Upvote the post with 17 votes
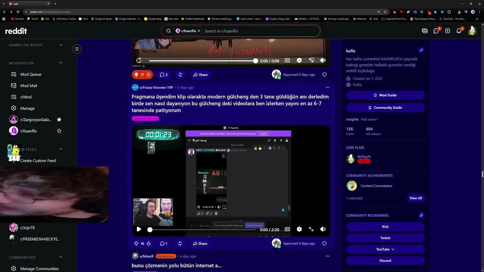Image resolution: width=484 pixels, height=272 pixels. pyautogui.click(x=136, y=75)
